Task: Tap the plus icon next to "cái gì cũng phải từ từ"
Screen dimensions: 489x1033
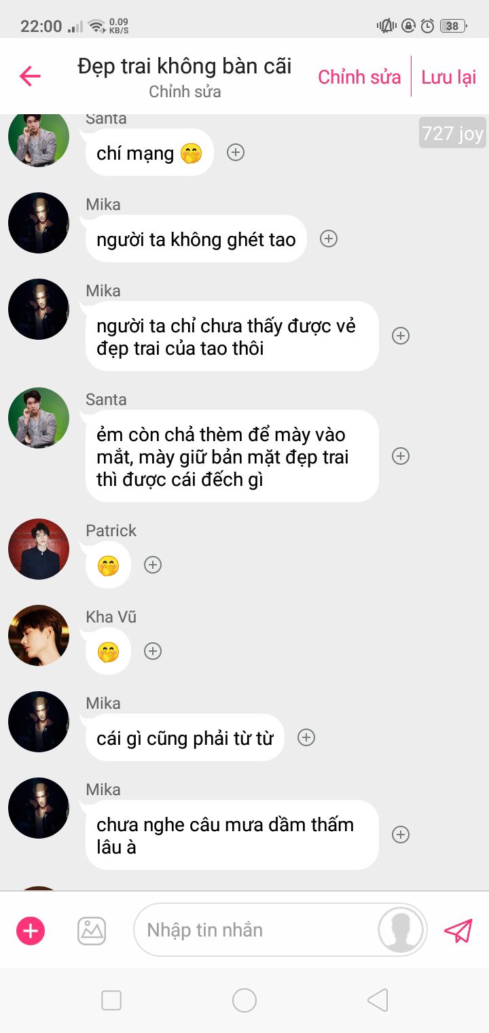Action: pos(306,737)
